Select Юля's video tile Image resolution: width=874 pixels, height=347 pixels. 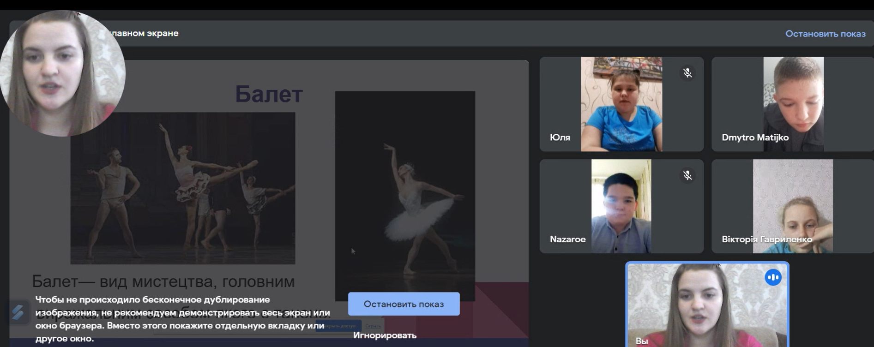tap(621, 104)
